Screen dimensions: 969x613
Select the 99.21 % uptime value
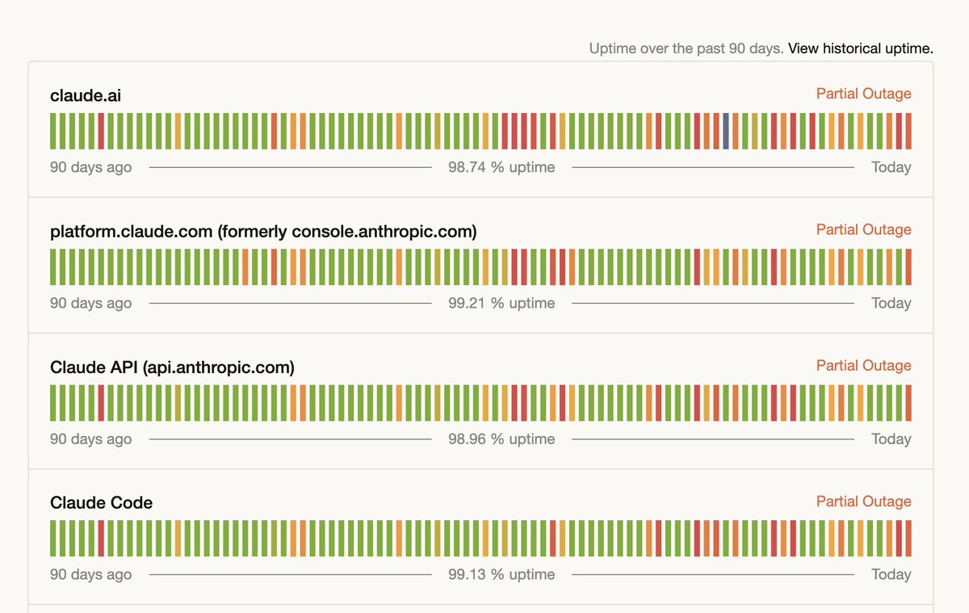[501, 303]
